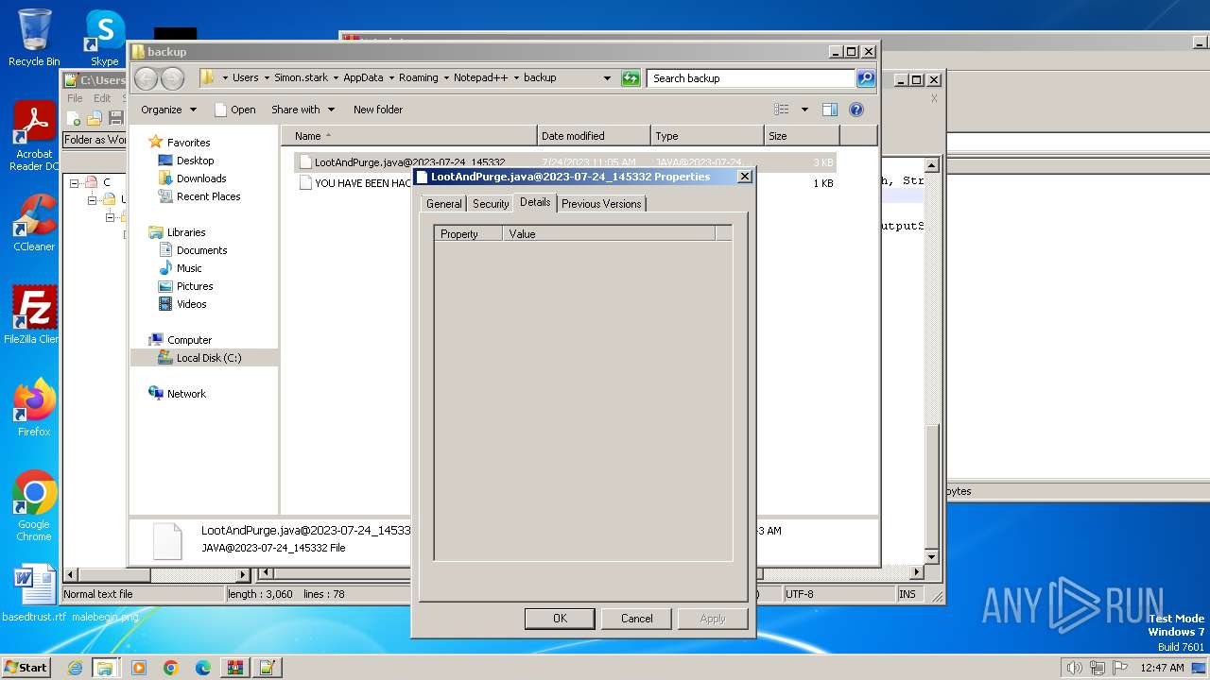The width and height of the screenshot is (1210, 680).
Task: Open Microsoft Edge from the taskbar
Action: click(202, 668)
